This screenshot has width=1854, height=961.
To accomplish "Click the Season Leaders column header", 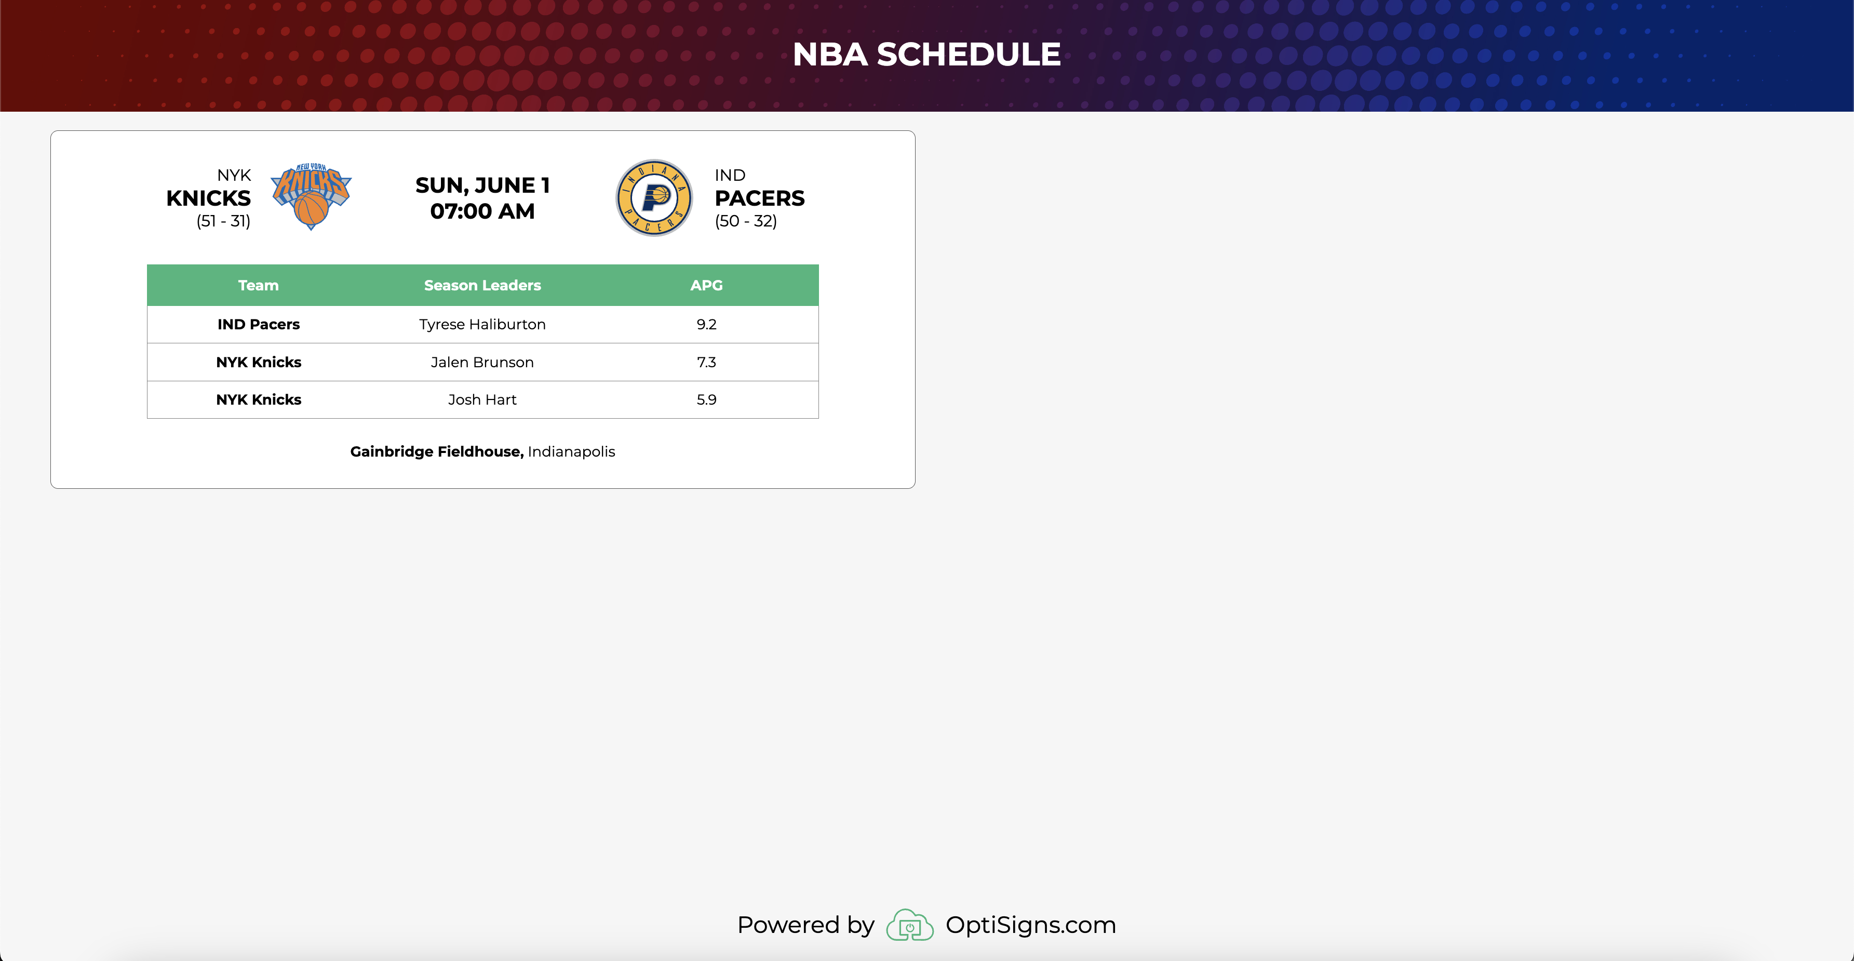I will pyautogui.click(x=482, y=285).
